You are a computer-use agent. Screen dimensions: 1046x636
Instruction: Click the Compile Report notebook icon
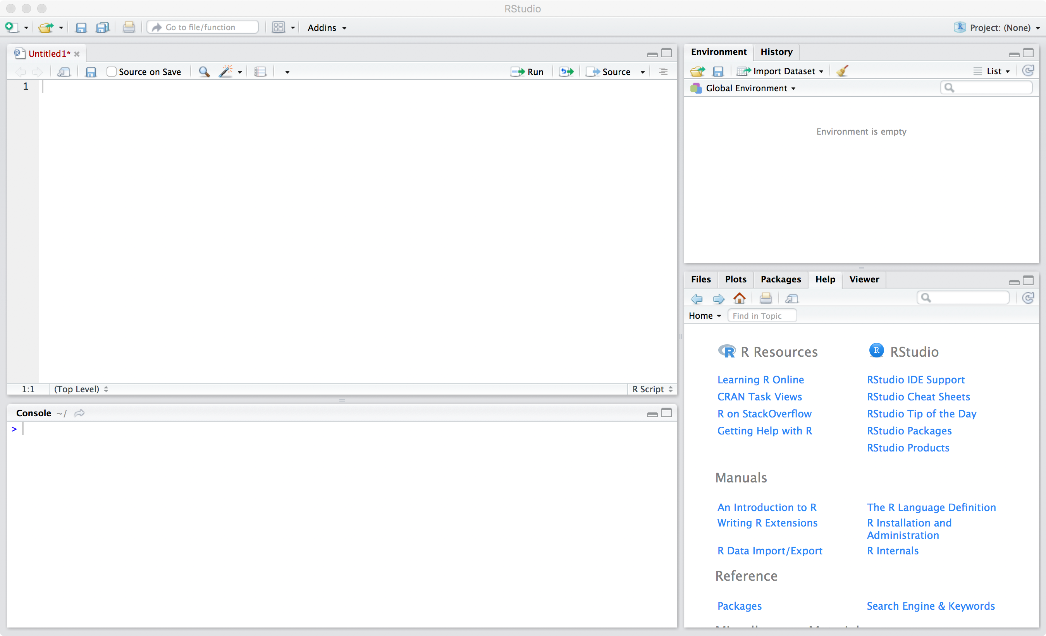point(260,72)
